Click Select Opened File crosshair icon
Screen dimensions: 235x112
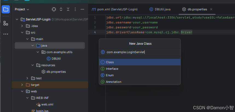click(54, 9)
